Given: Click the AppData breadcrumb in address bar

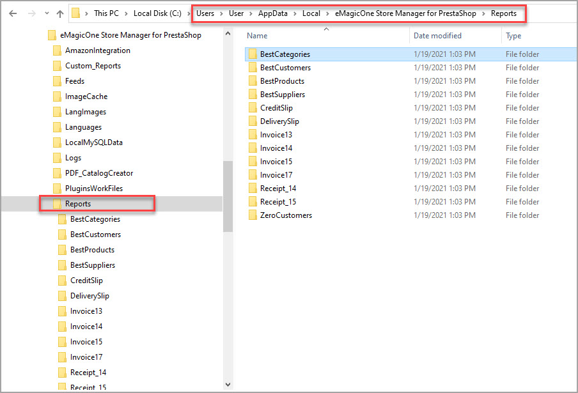Looking at the screenshot, I should 272,13.
